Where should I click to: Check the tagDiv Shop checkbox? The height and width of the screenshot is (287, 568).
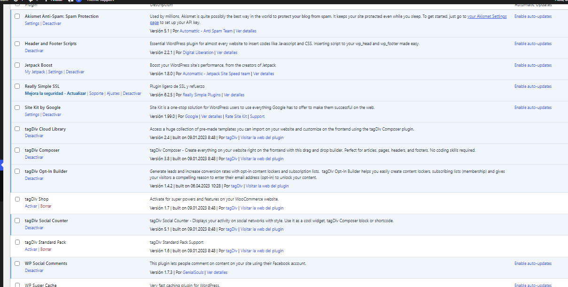click(17, 199)
